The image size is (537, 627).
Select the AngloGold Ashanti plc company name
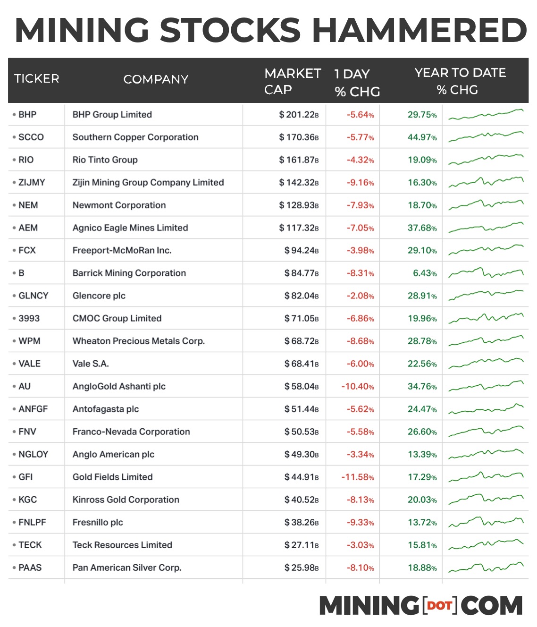click(119, 386)
